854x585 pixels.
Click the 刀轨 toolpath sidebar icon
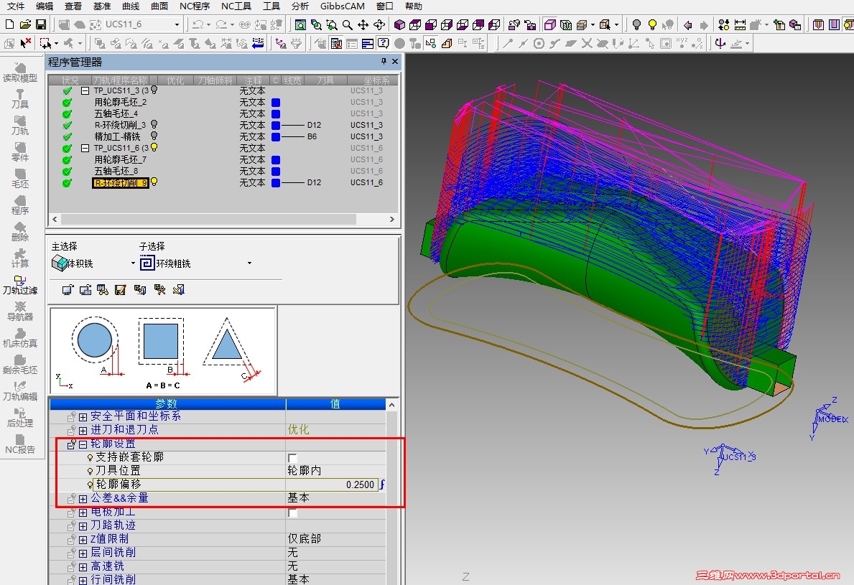tap(20, 125)
